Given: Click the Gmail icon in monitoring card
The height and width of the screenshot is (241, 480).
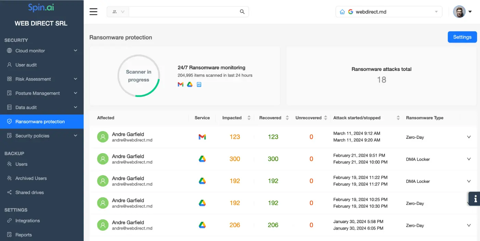Looking at the screenshot, I should (180, 84).
